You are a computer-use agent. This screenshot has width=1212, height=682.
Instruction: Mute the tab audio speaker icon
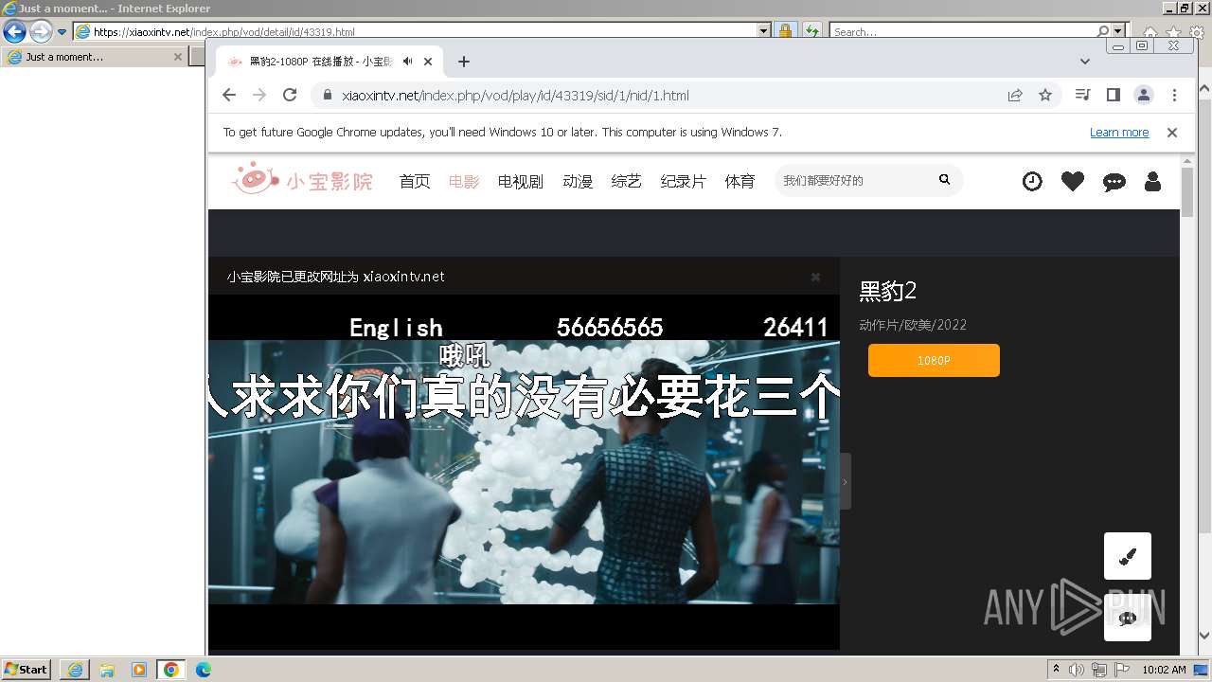(x=407, y=62)
